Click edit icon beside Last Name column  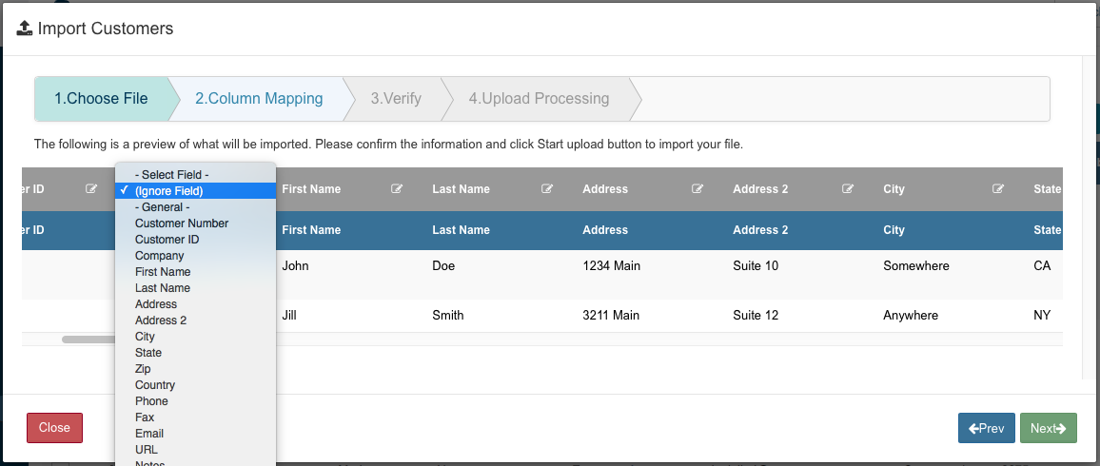pos(547,189)
